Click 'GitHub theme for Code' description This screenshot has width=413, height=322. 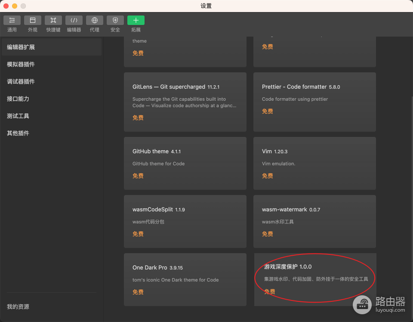pyautogui.click(x=159, y=164)
